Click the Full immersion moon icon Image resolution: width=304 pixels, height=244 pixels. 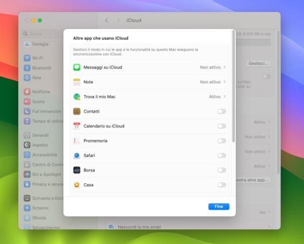tap(27, 112)
